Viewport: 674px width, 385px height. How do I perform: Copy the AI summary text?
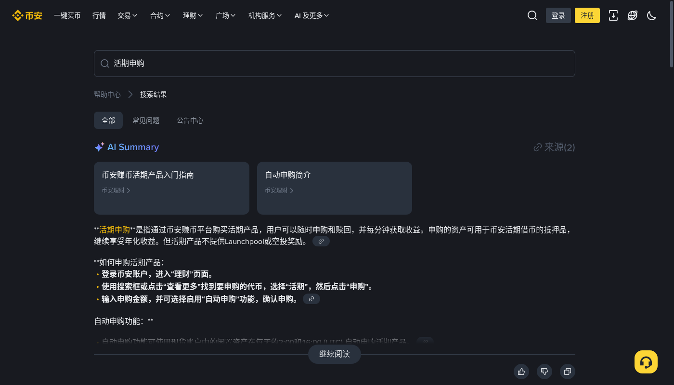pyautogui.click(x=568, y=372)
